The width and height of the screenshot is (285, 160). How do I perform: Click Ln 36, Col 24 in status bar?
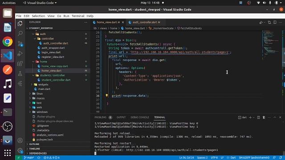(187, 158)
